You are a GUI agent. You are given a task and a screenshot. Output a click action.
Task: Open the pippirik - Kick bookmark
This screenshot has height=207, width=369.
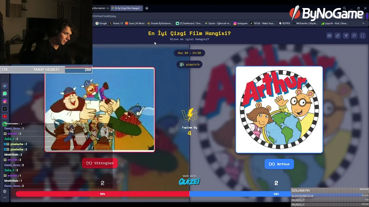point(334,23)
